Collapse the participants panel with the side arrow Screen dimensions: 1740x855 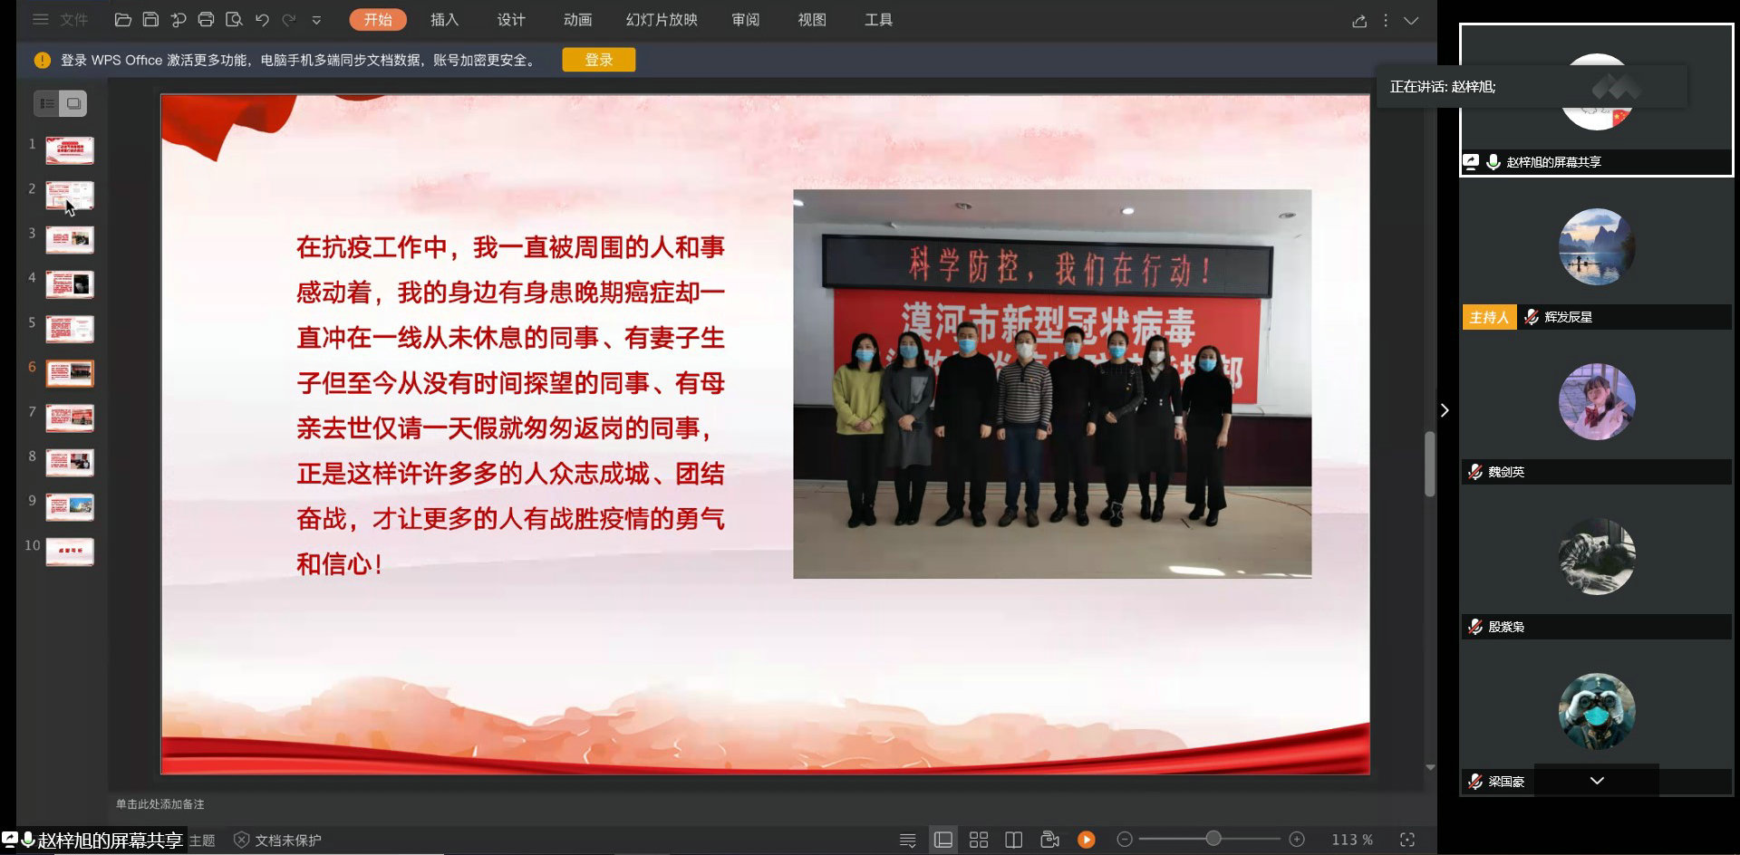click(x=1445, y=410)
